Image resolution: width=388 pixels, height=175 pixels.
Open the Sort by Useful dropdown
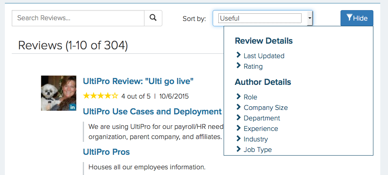(x=263, y=18)
